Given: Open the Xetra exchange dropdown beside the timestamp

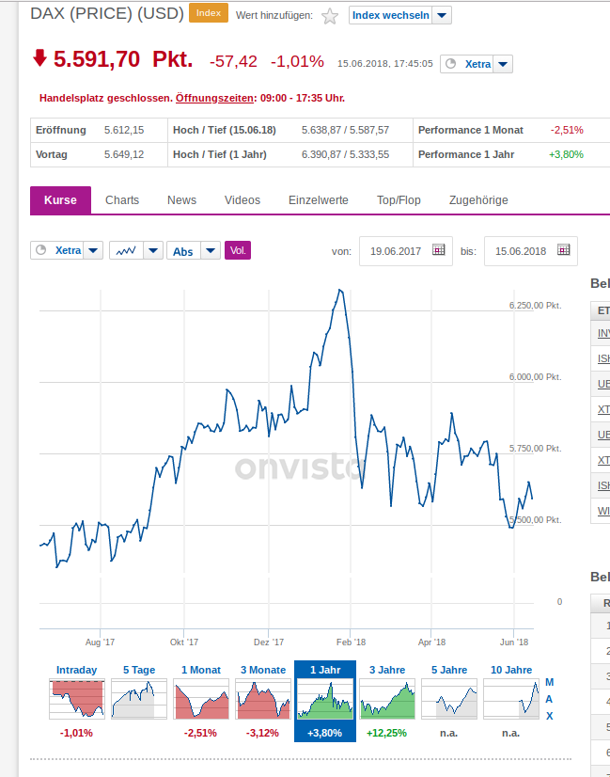Looking at the screenshot, I should click(503, 64).
